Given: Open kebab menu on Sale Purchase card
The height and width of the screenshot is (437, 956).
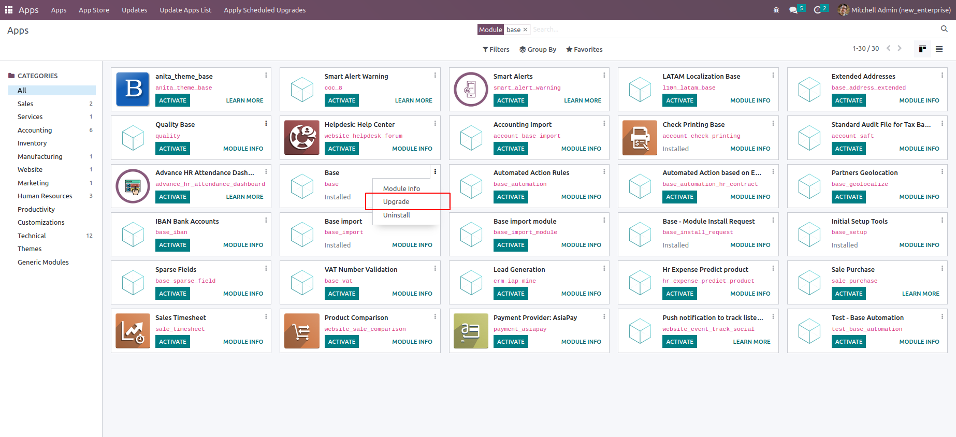Looking at the screenshot, I should pos(942,268).
